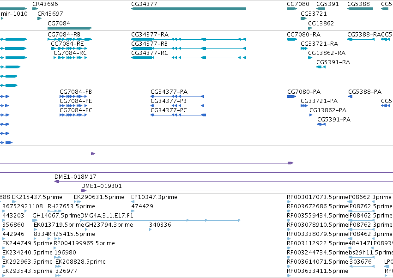The height and width of the screenshot is (278, 393).
Task: Open EST RP003672686.5prime
Action: coord(317,206)
